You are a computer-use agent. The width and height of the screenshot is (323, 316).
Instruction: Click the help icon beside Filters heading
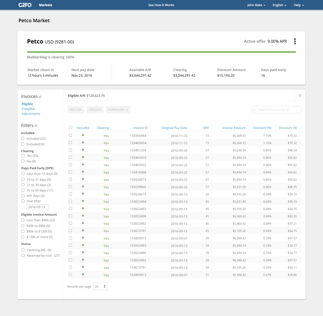click(36, 126)
